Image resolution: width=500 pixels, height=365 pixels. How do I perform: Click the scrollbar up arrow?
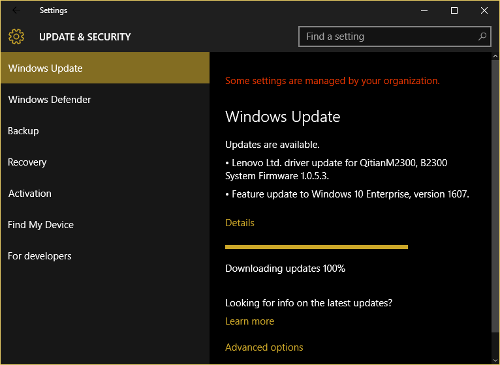(495, 57)
